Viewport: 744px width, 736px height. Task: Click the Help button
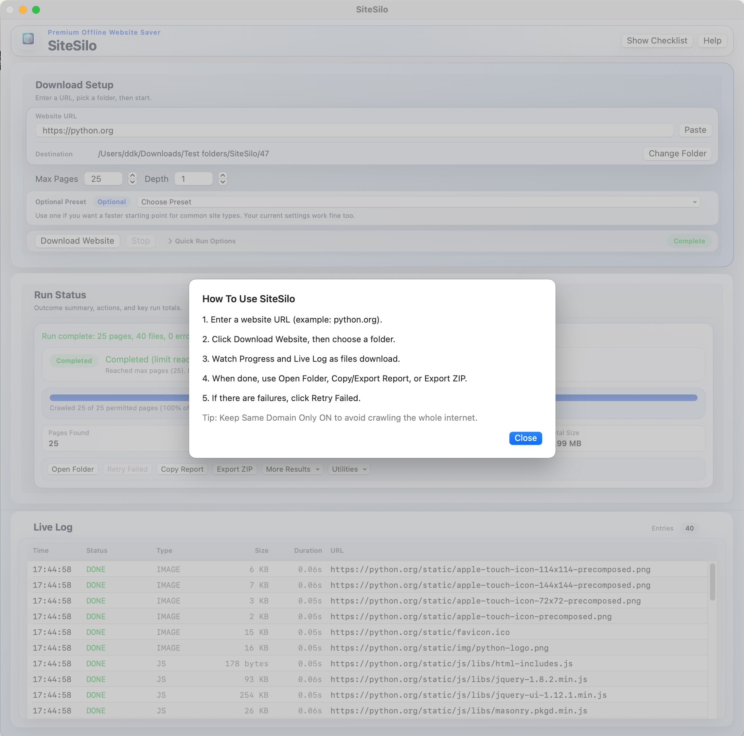(x=712, y=41)
